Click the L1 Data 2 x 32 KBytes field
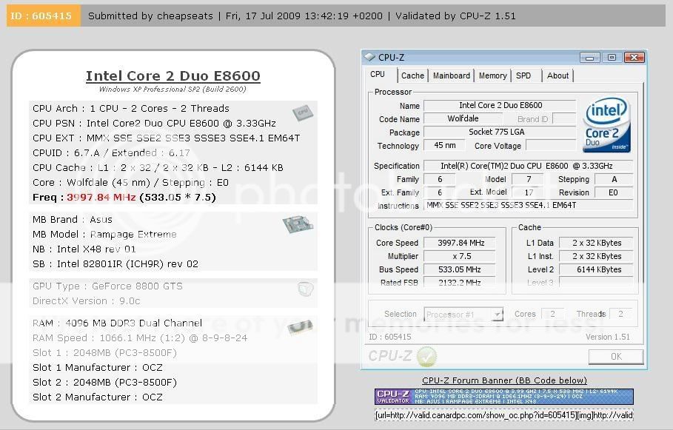The width and height of the screenshot is (673, 430). click(596, 243)
